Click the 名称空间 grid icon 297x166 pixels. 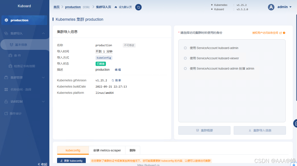point(6,89)
